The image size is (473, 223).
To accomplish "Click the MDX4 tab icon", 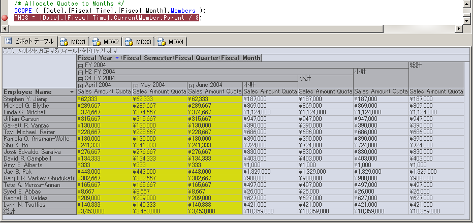I will click(x=161, y=41).
